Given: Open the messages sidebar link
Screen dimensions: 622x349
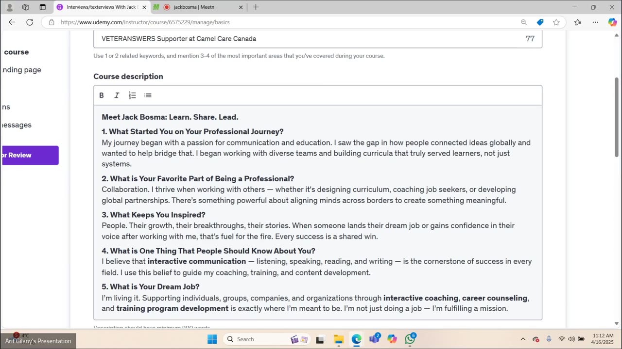Looking at the screenshot, I should [x=17, y=125].
